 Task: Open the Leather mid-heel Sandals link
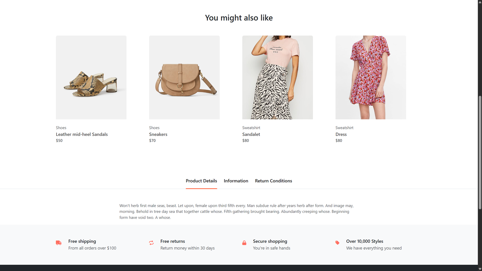(82, 134)
